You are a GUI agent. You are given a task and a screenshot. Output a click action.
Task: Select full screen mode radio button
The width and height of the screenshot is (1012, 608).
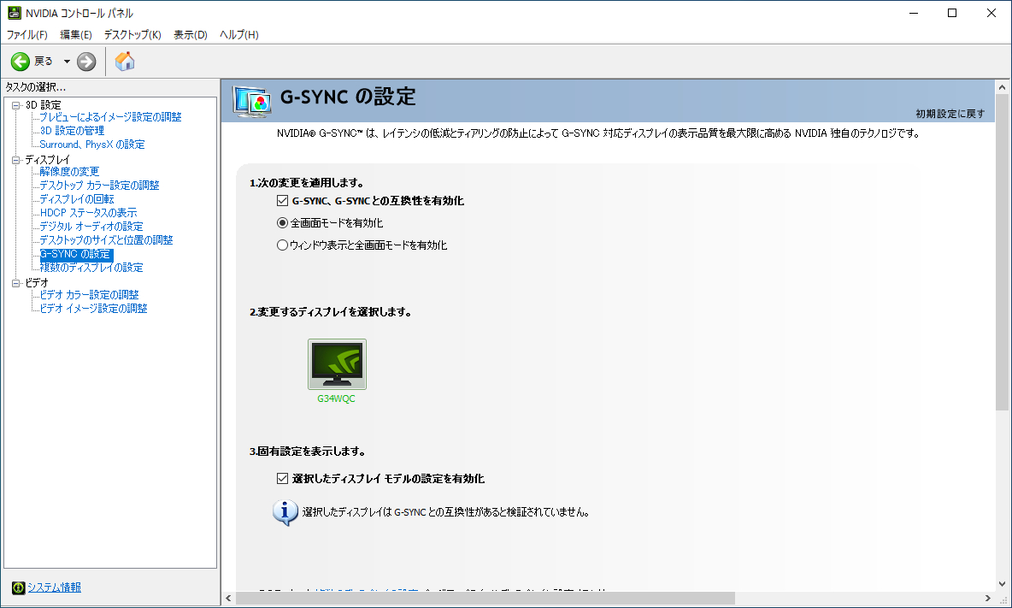click(x=282, y=222)
